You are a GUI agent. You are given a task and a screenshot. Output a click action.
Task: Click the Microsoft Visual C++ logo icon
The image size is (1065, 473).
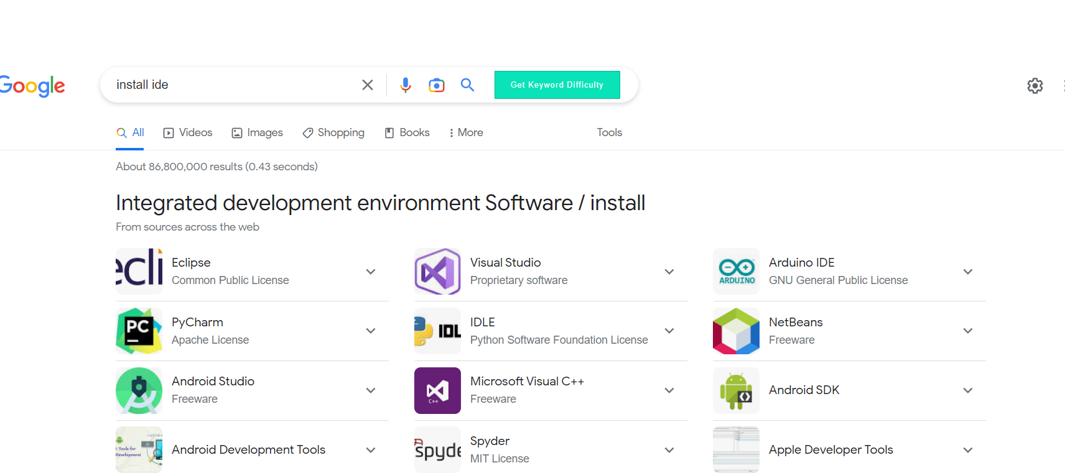click(x=437, y=390)
